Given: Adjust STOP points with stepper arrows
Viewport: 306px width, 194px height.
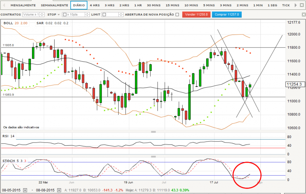Looking at the screenshot, I should (x=87, y=15).
